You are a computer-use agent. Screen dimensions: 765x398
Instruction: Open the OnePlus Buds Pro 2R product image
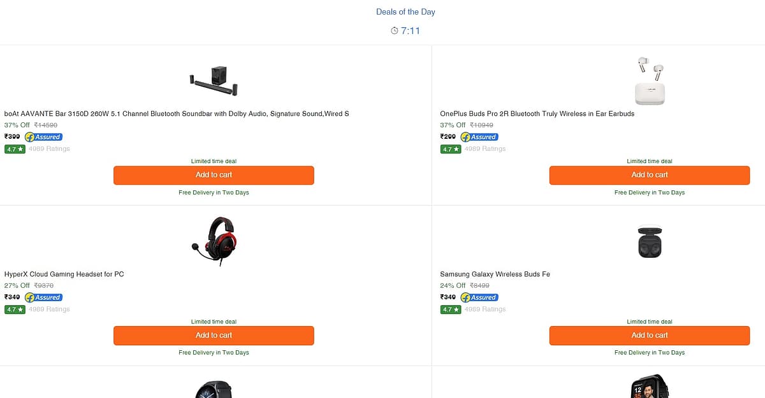[x=650, y=81]
